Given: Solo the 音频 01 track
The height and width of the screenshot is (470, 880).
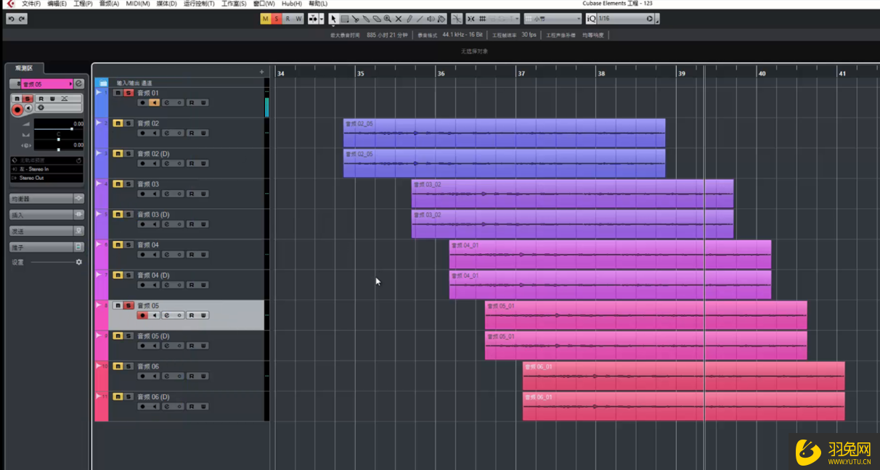Looking at the screenshot, I should pos(129,93).
